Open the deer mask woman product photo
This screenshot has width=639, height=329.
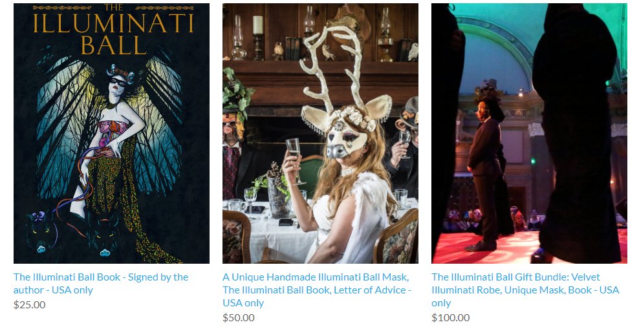(x=320, y=133)
